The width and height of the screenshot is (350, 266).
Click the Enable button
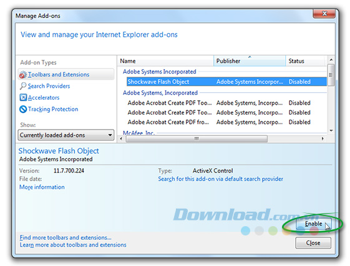pyautogui.click(x=314, y=224)
